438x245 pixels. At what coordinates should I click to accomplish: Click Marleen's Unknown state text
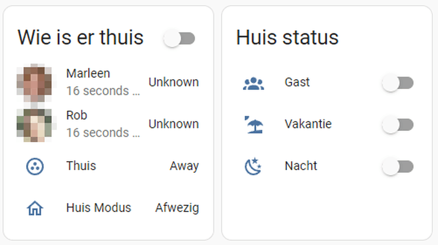point(174,82)
